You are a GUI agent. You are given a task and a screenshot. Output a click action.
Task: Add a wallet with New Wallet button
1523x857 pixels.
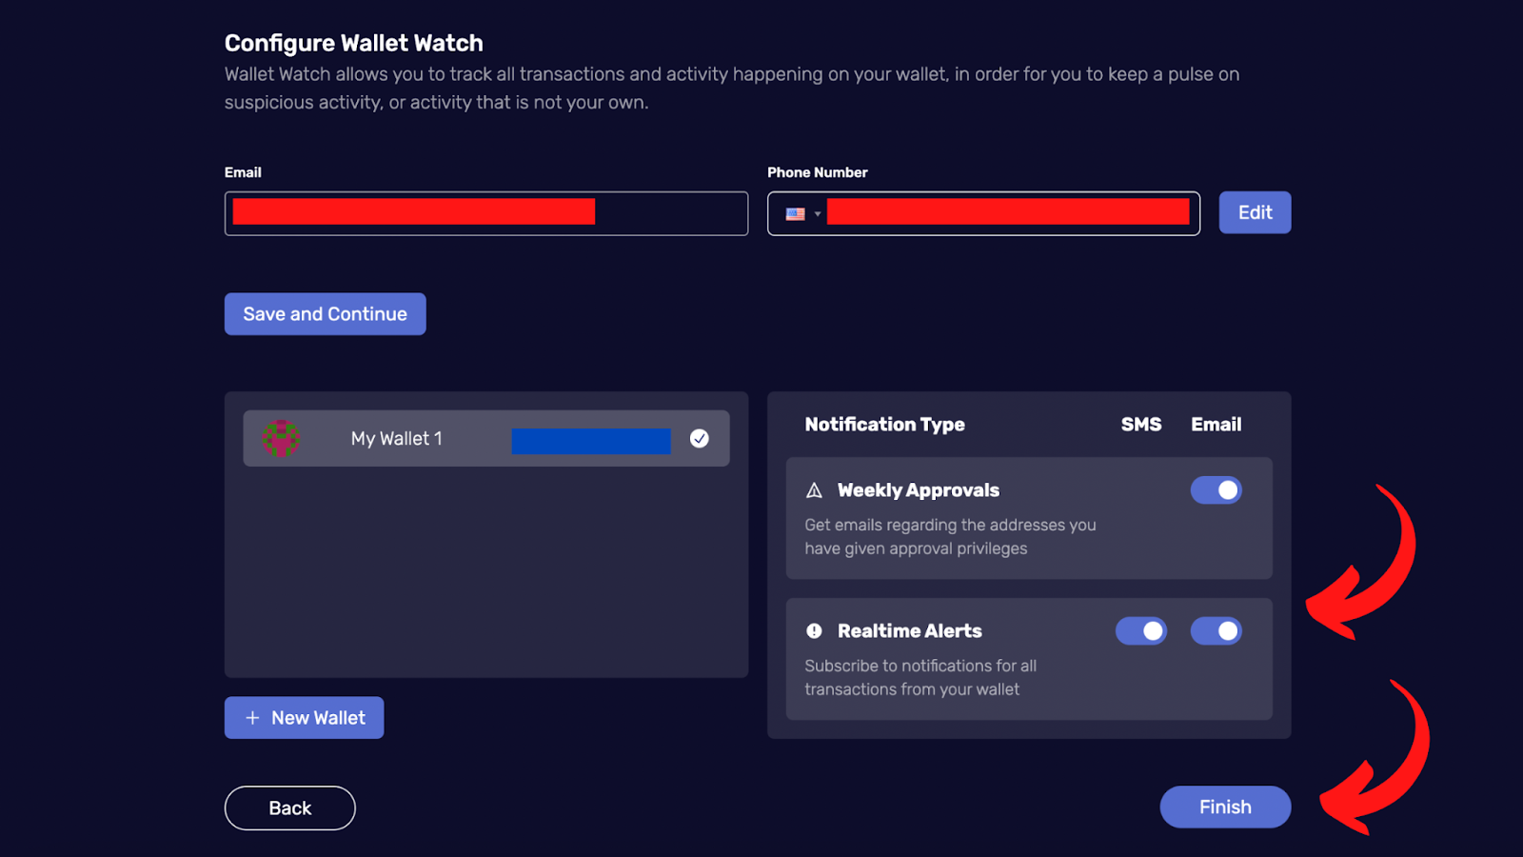point(304,717)
